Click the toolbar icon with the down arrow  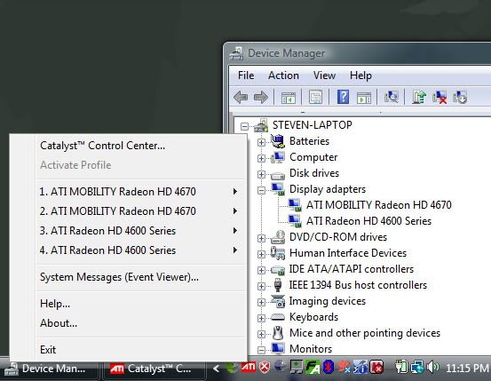460,97
